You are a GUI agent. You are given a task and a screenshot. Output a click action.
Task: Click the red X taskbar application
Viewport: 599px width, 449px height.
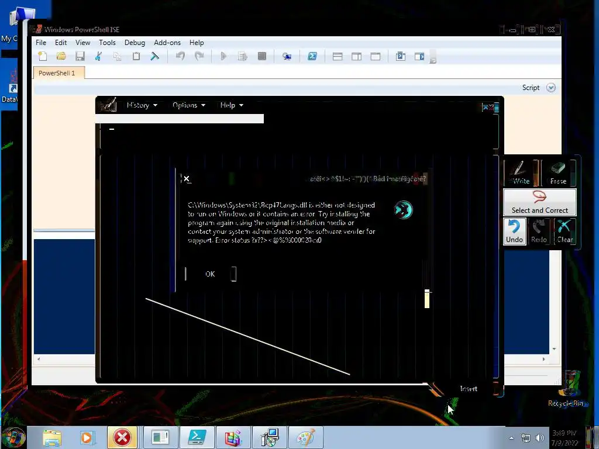pyautogui.click(x=122, y=437)
